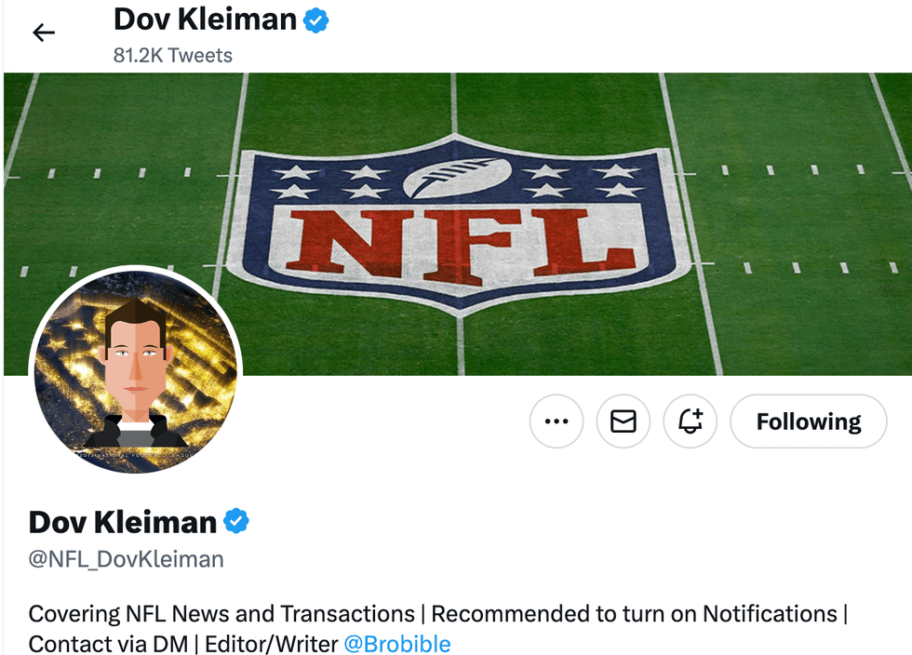
Task: Click the back arrow to return
Action: pos(43,32)
